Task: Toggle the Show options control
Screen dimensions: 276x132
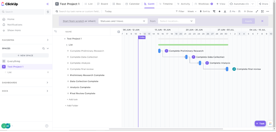Action: 248,11
